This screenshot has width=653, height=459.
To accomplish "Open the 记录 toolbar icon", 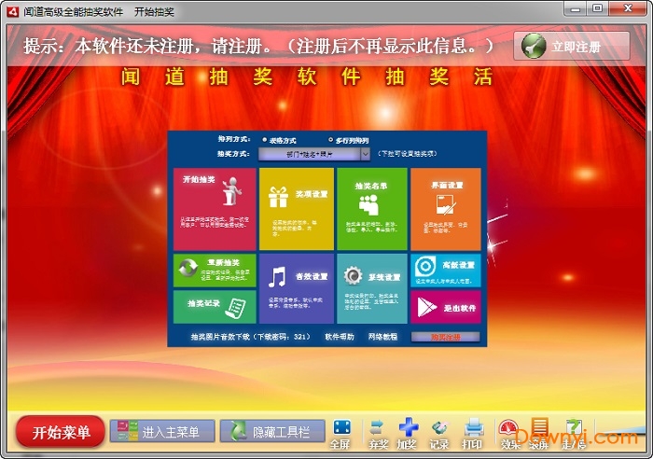I will tap(439, 434).
